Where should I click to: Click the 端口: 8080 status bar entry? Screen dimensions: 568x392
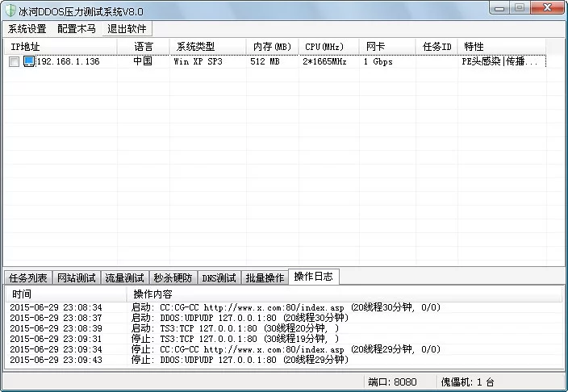[392, 382]
